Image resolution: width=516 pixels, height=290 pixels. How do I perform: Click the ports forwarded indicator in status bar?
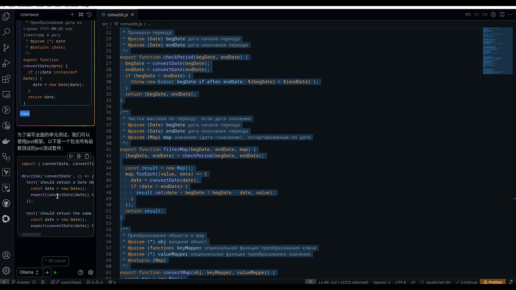pos(112,282)
